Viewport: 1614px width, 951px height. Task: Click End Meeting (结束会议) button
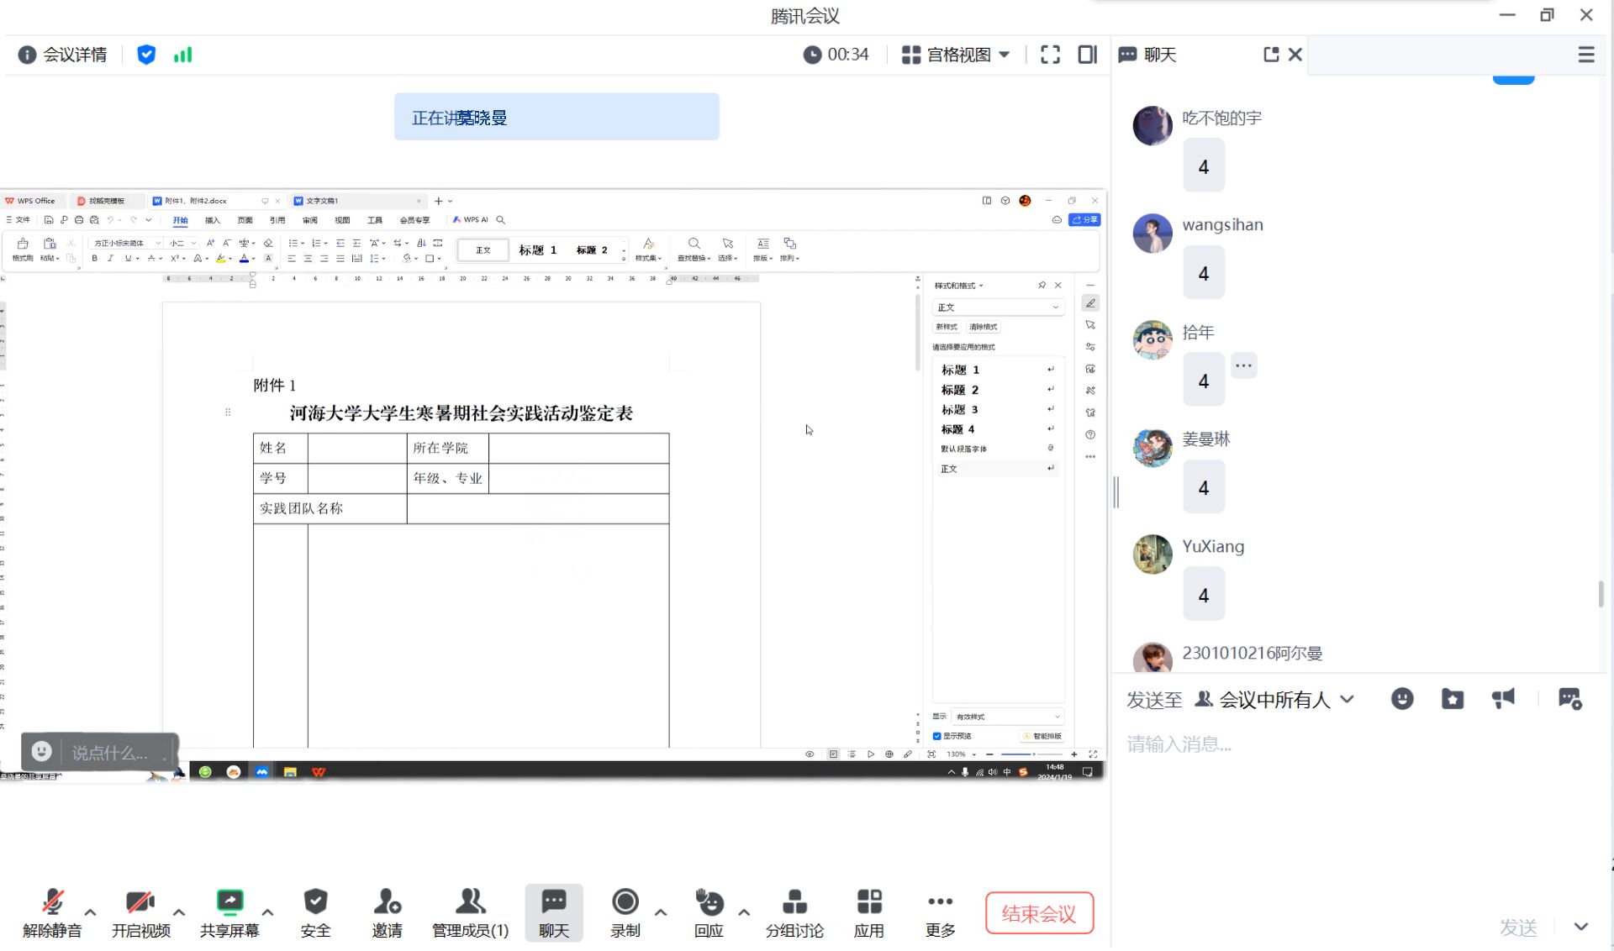[x=1039, y=913]
